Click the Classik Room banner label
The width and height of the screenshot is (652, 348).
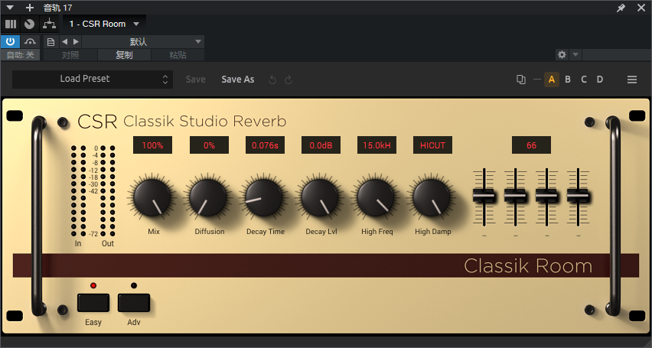pyautogui.click(x=528, y=265)
